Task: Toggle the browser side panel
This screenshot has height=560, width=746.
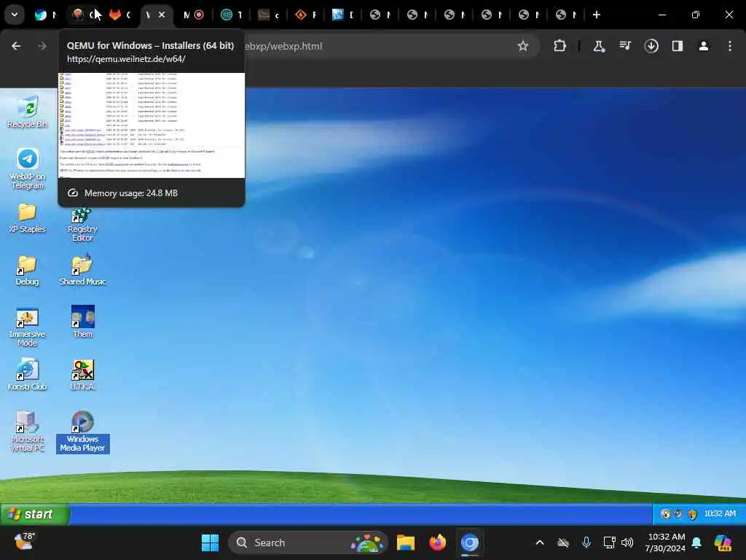Action: pos(678,46)
